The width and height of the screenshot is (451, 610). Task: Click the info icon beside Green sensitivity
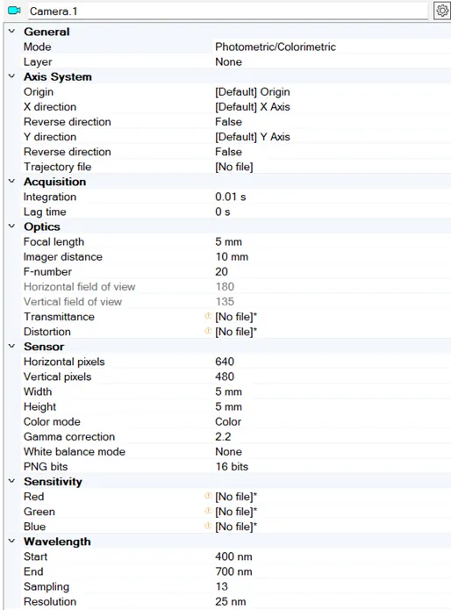(x=208, y=511)
